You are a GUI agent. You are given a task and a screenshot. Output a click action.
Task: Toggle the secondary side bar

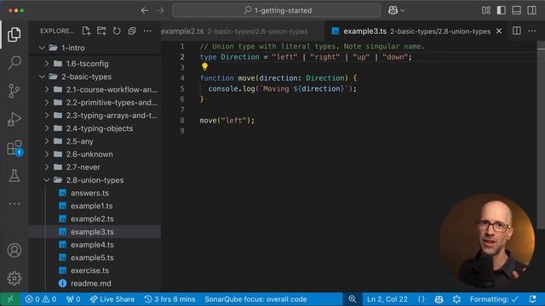531,10
